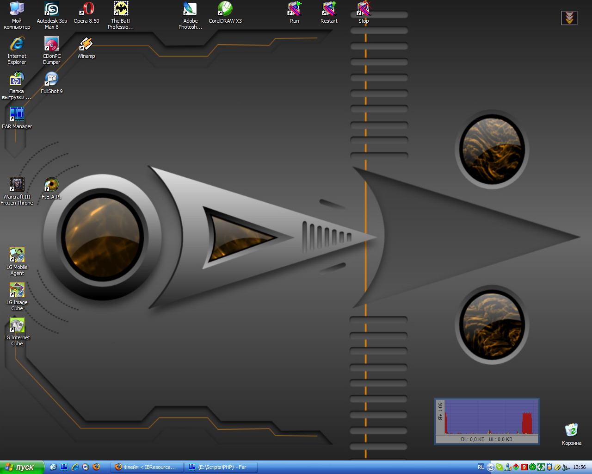Select the Корзина recycle bin icon
Image resolution: width=592 pixels, height=474 pixels.
[x=571, y=431]
